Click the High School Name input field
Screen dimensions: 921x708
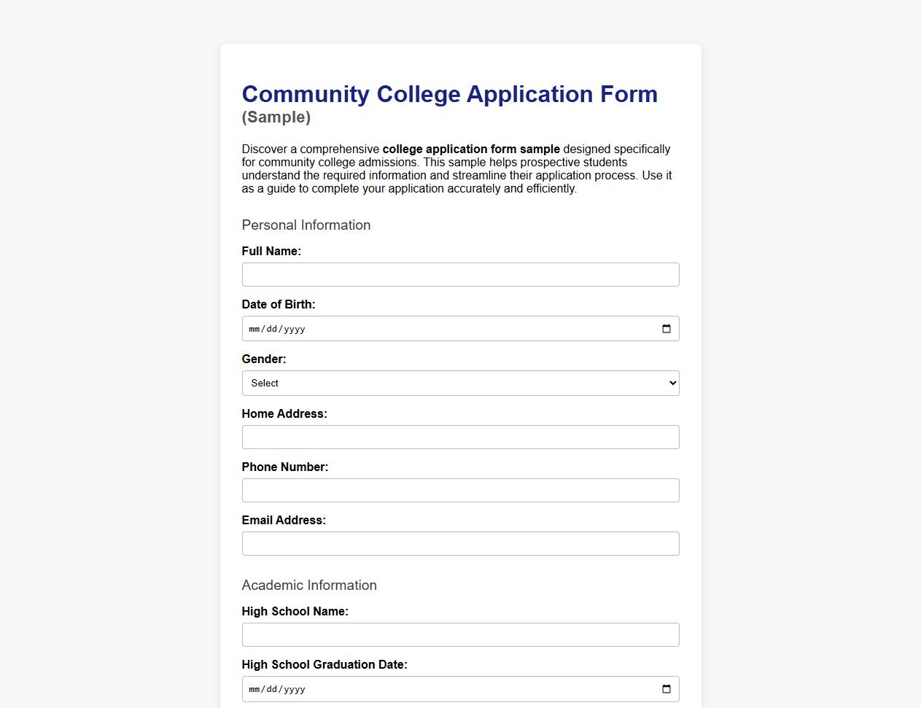pos(460,634)
